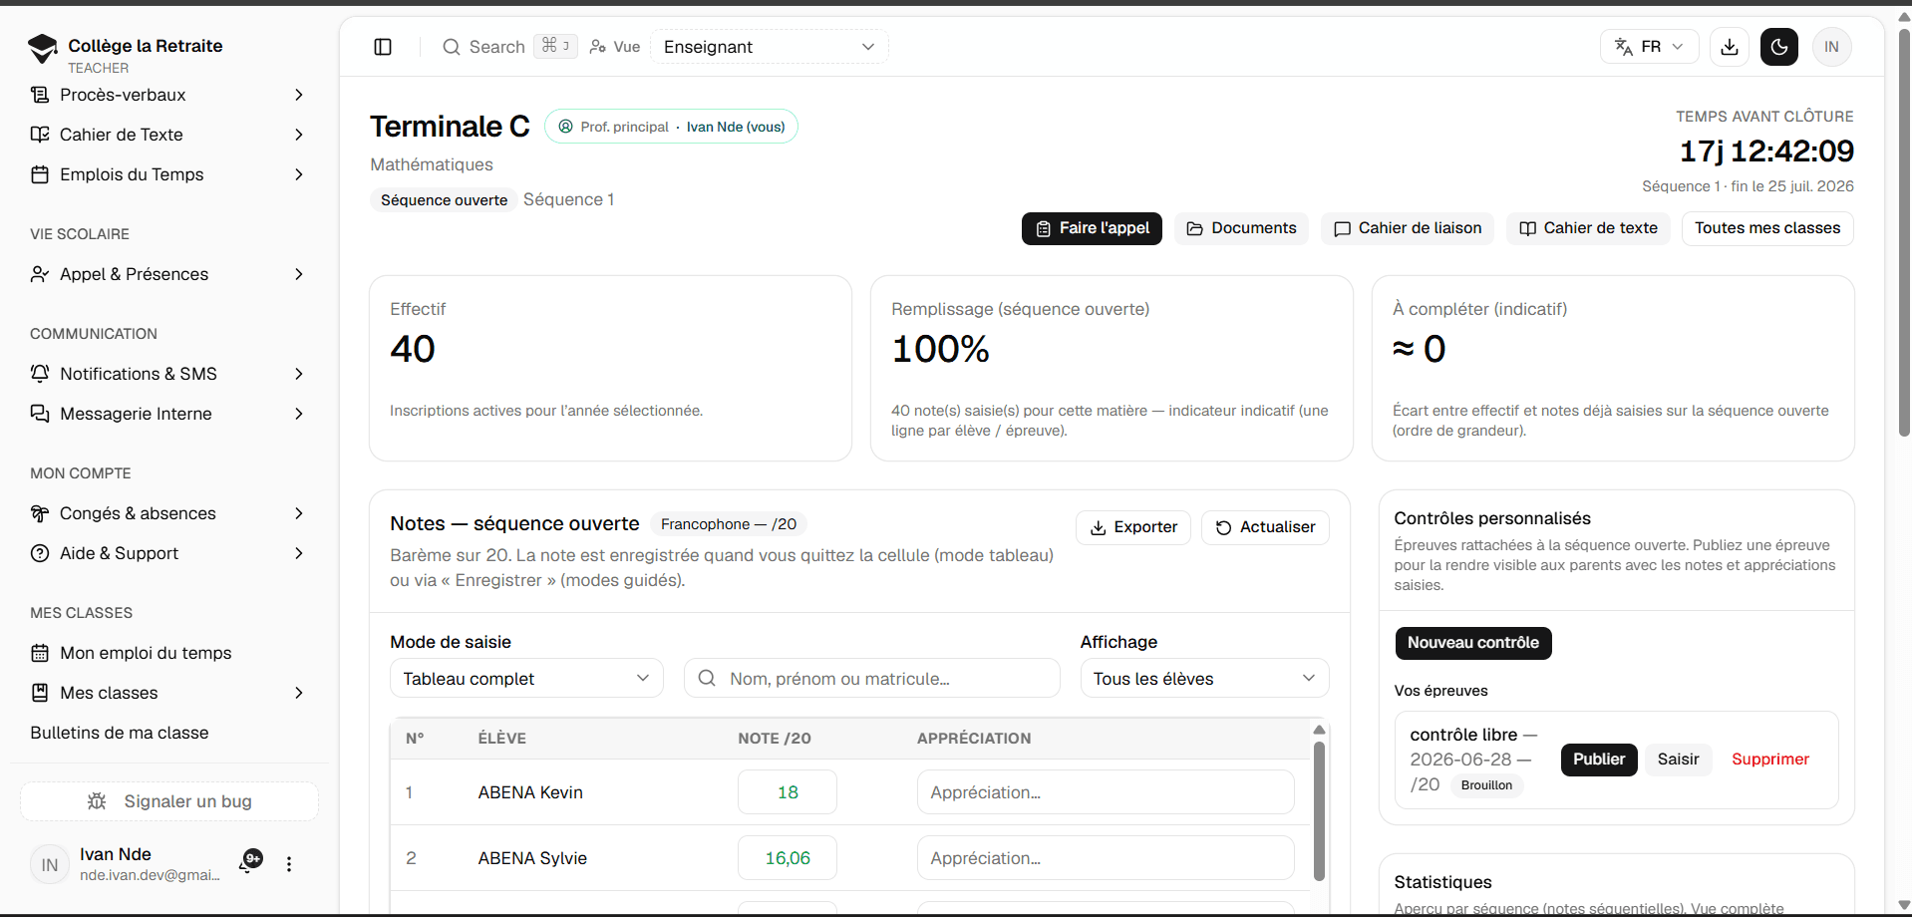
Task: Refresh grades with Actualiser button
Action: point(1265,527)
